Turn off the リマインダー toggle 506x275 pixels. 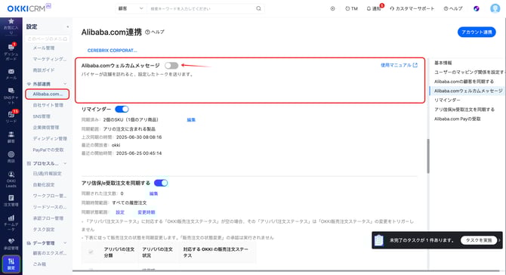pyautogui.click(x=122, y=109)
